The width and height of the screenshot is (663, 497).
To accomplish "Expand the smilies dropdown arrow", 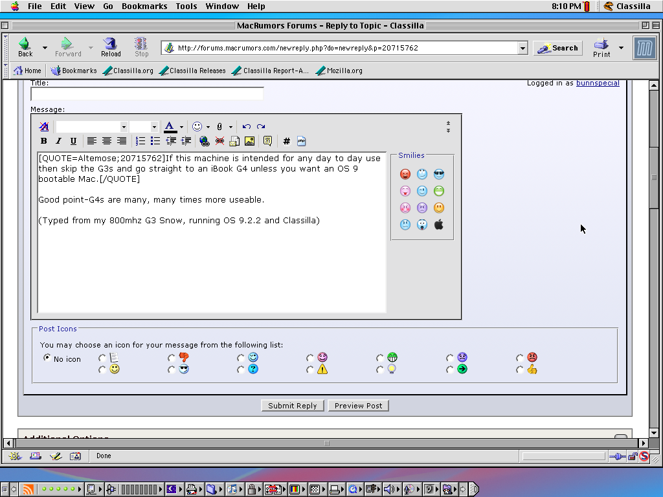I will 208,127.
